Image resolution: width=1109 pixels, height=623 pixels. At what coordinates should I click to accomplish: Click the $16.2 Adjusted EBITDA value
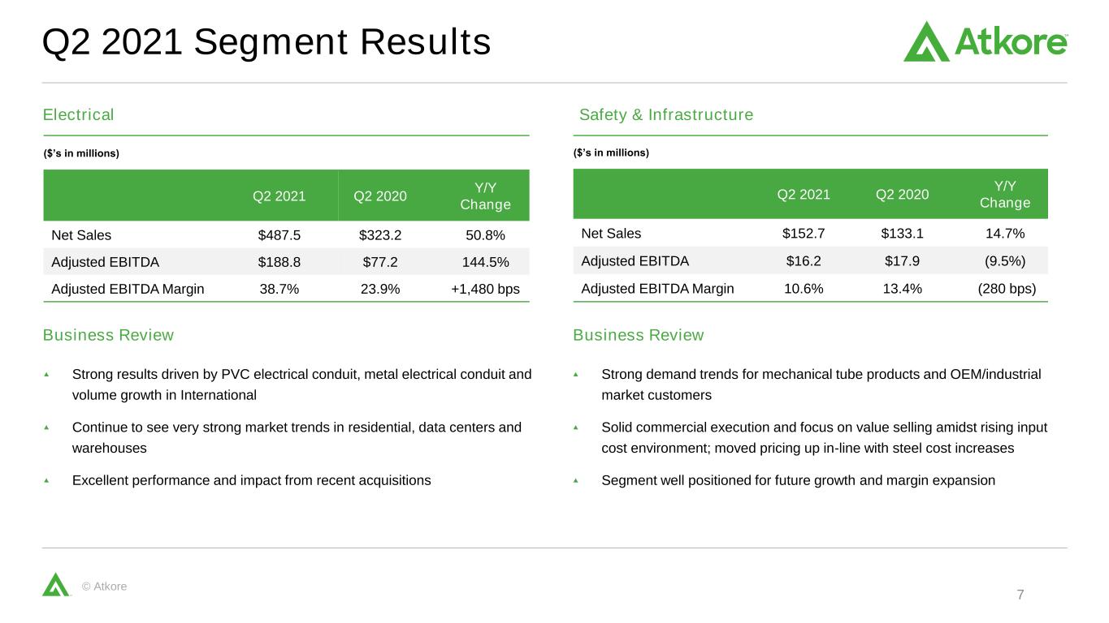[804, 261]
